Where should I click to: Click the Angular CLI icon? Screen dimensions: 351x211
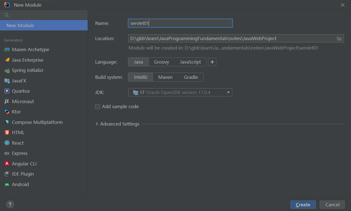(x=7, y=164)
